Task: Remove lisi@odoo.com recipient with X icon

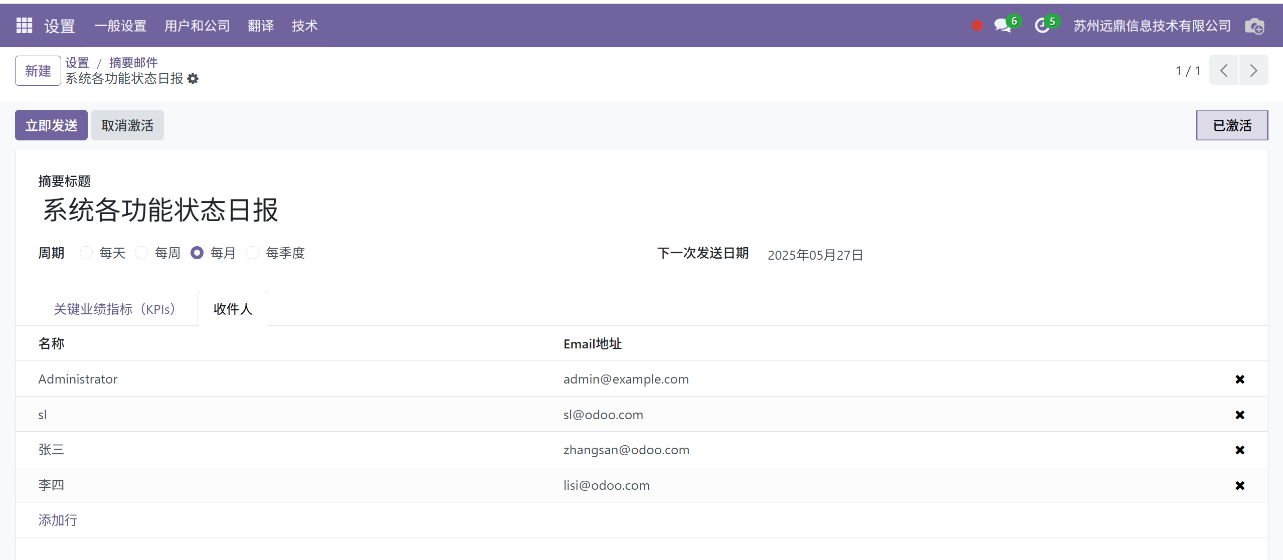Action: click(x=1239, y=485)
